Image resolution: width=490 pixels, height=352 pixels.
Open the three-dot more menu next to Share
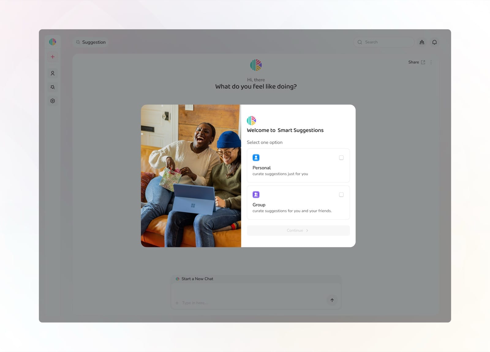coord(431,62)
